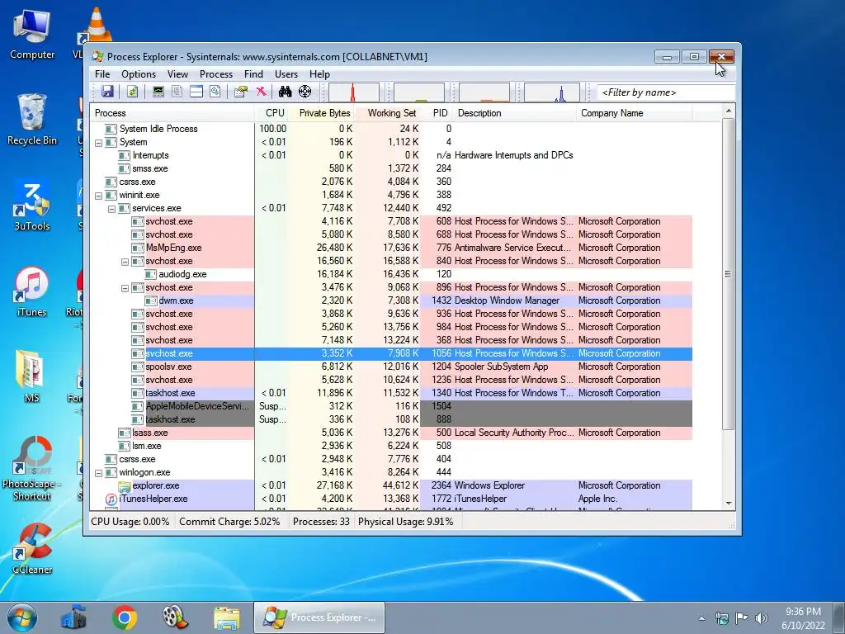Open the process Properties toolbar icon

240,92
